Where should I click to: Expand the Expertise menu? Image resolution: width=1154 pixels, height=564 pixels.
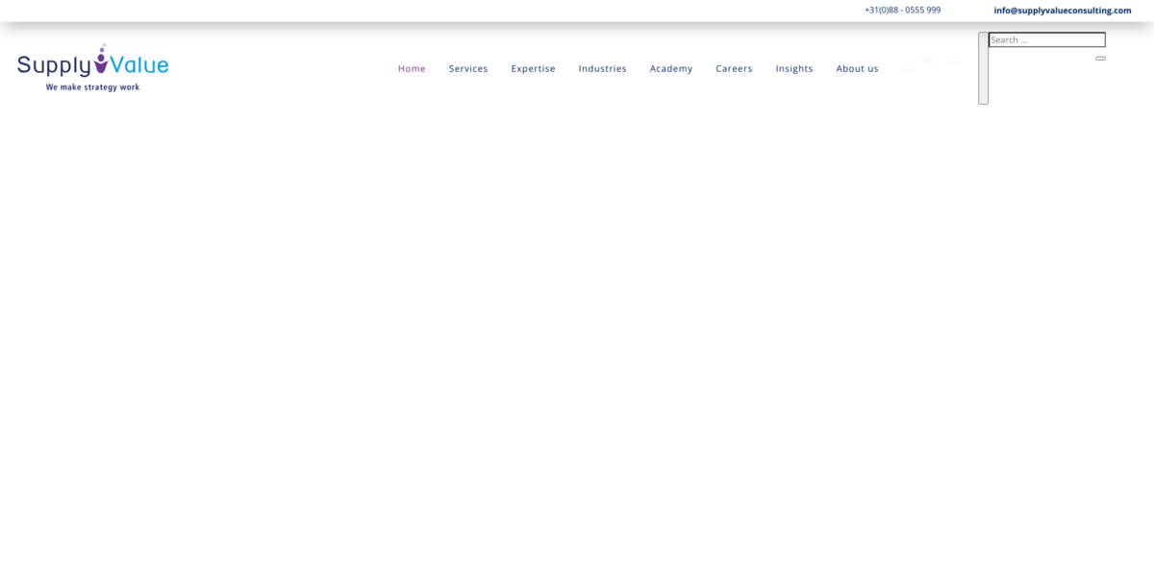pos(533,68)
